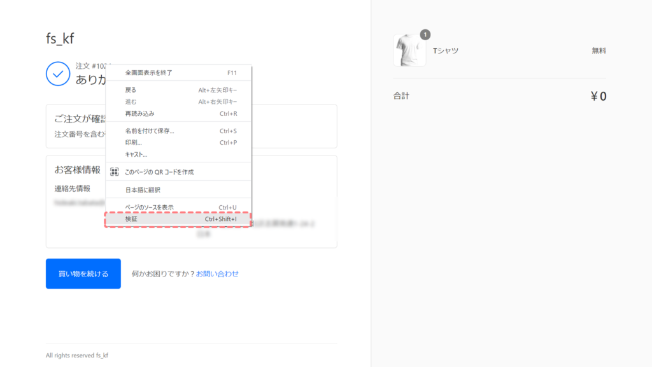The width and height of the screenshot is (652, 367).
Task: Click the quantity badge on the T-shirt thumbnail
Action: point(425,34)
